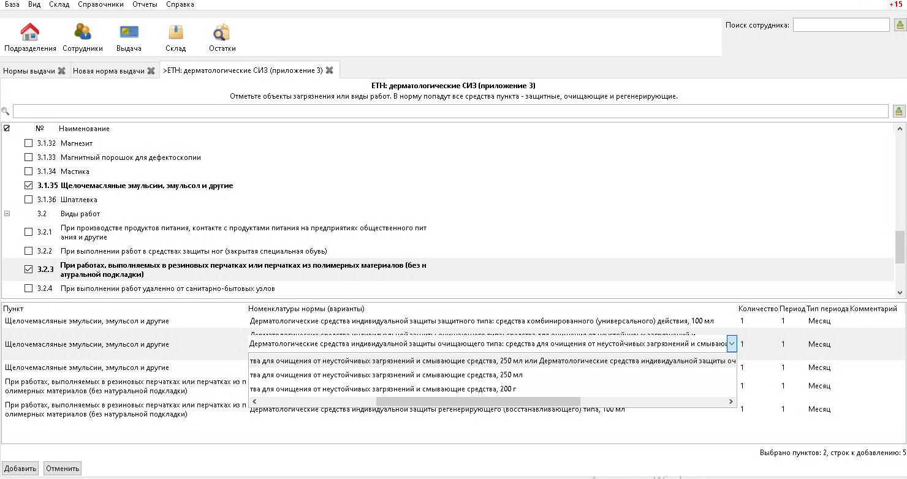Screen dimensions: 907x479
Task: Click the green icon beside the employee search field
Action: coord(900,25)
